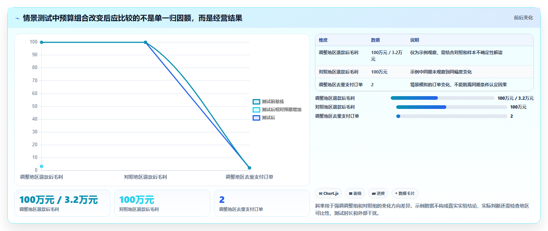The height and width of the screenshot is (231, 548).
Task: Click the 调整地区去重支付订单 progress bar
Action: [451, 116]
